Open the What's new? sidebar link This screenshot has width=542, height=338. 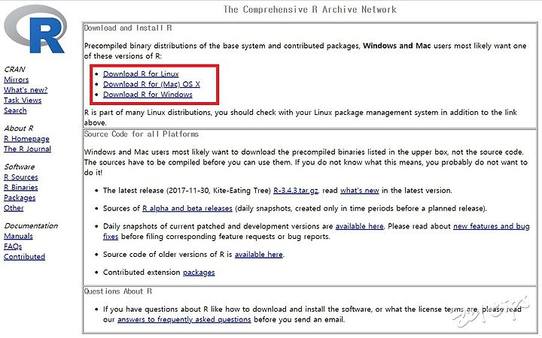(26, 90)
